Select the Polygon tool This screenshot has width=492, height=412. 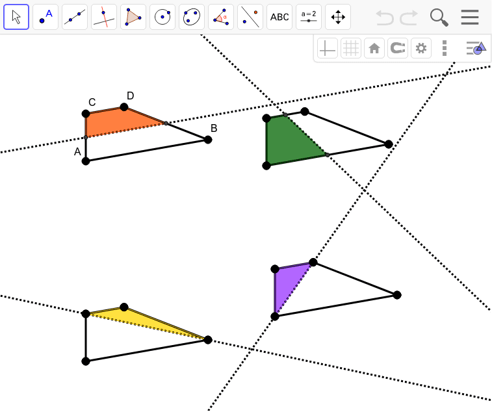click(x=133, y=17)
